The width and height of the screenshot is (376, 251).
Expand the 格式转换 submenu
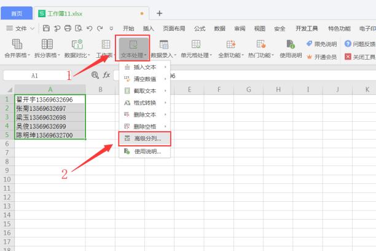[x=165, y=103]
